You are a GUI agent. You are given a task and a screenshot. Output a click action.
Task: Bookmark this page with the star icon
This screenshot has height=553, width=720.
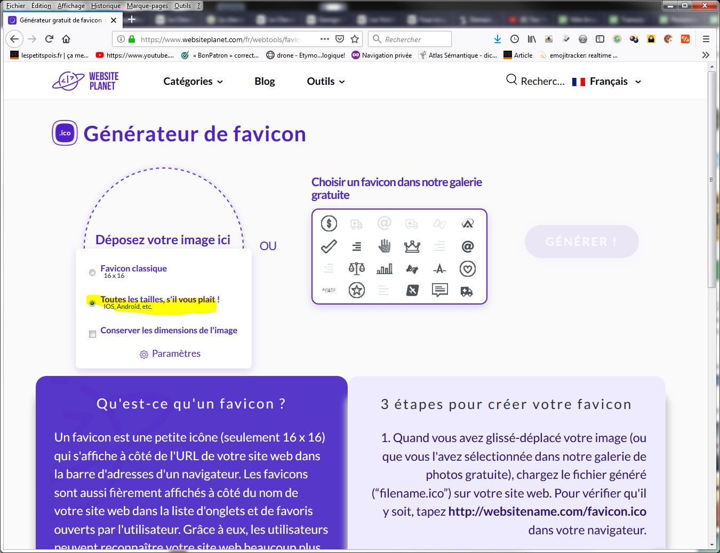point(355,39)
